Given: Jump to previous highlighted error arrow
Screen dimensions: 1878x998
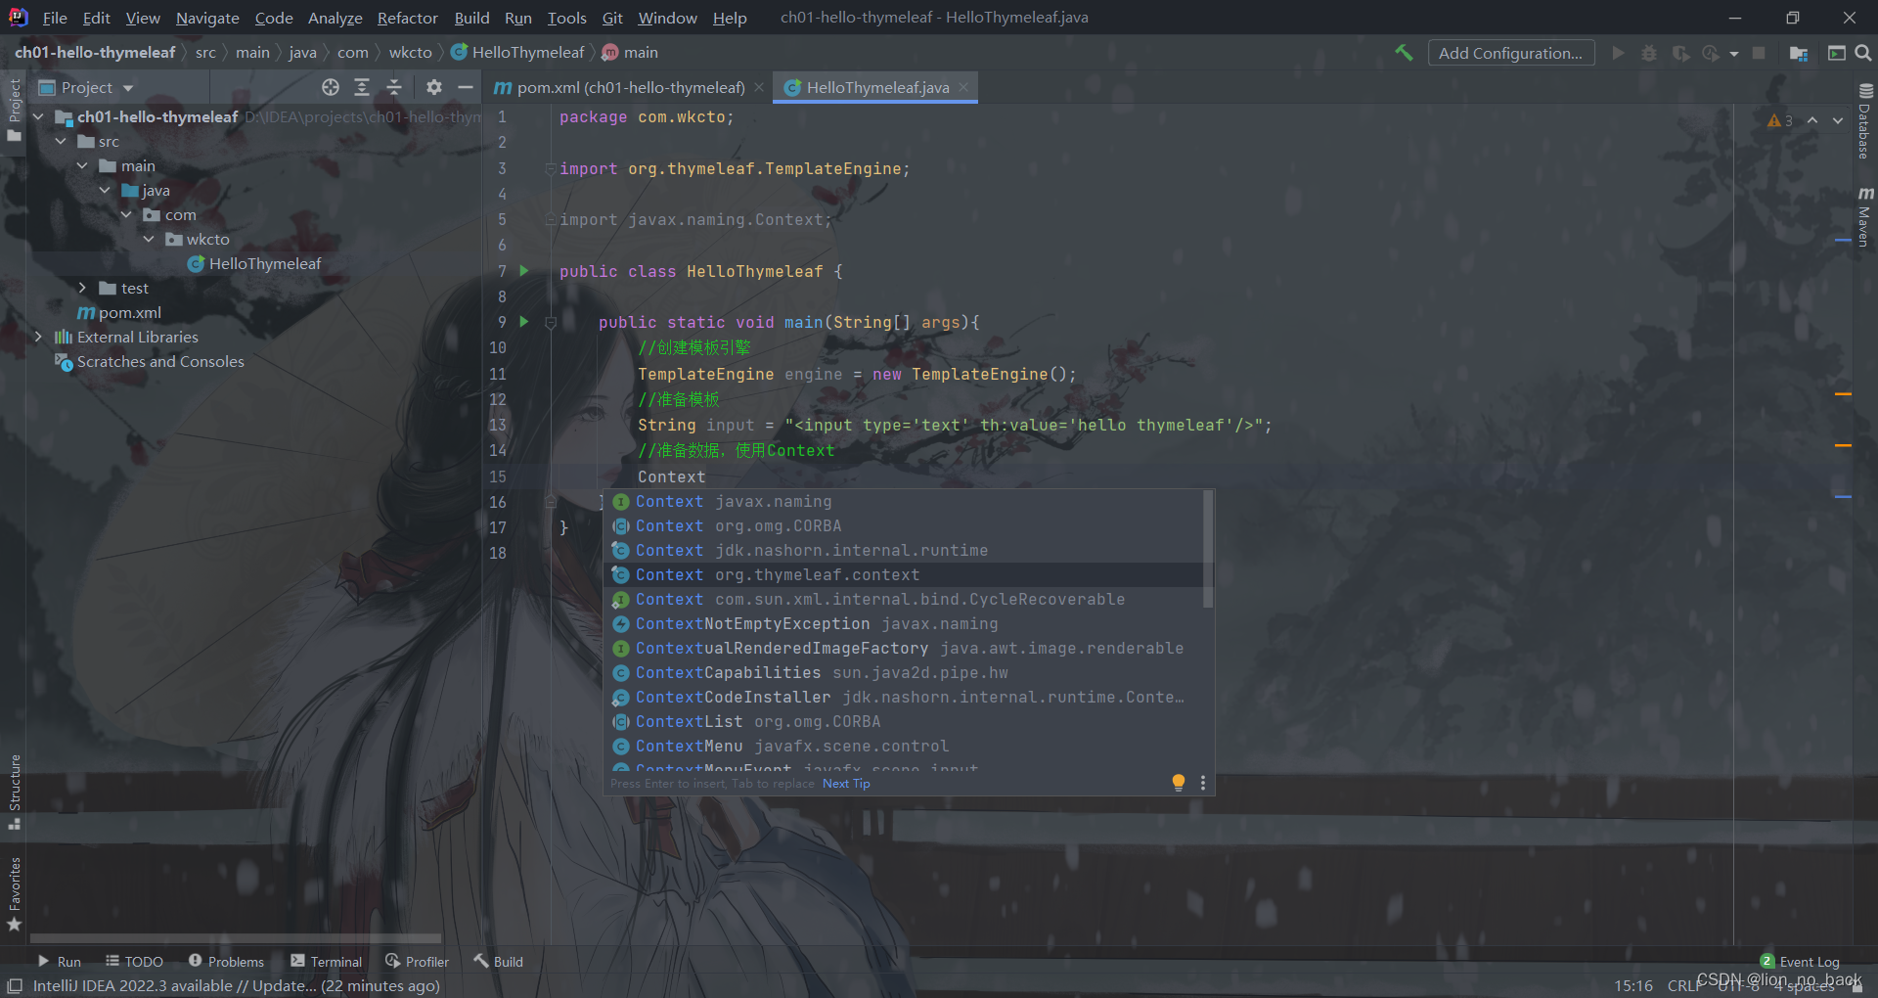Looking at the screenshot, I should point(1812,120).
